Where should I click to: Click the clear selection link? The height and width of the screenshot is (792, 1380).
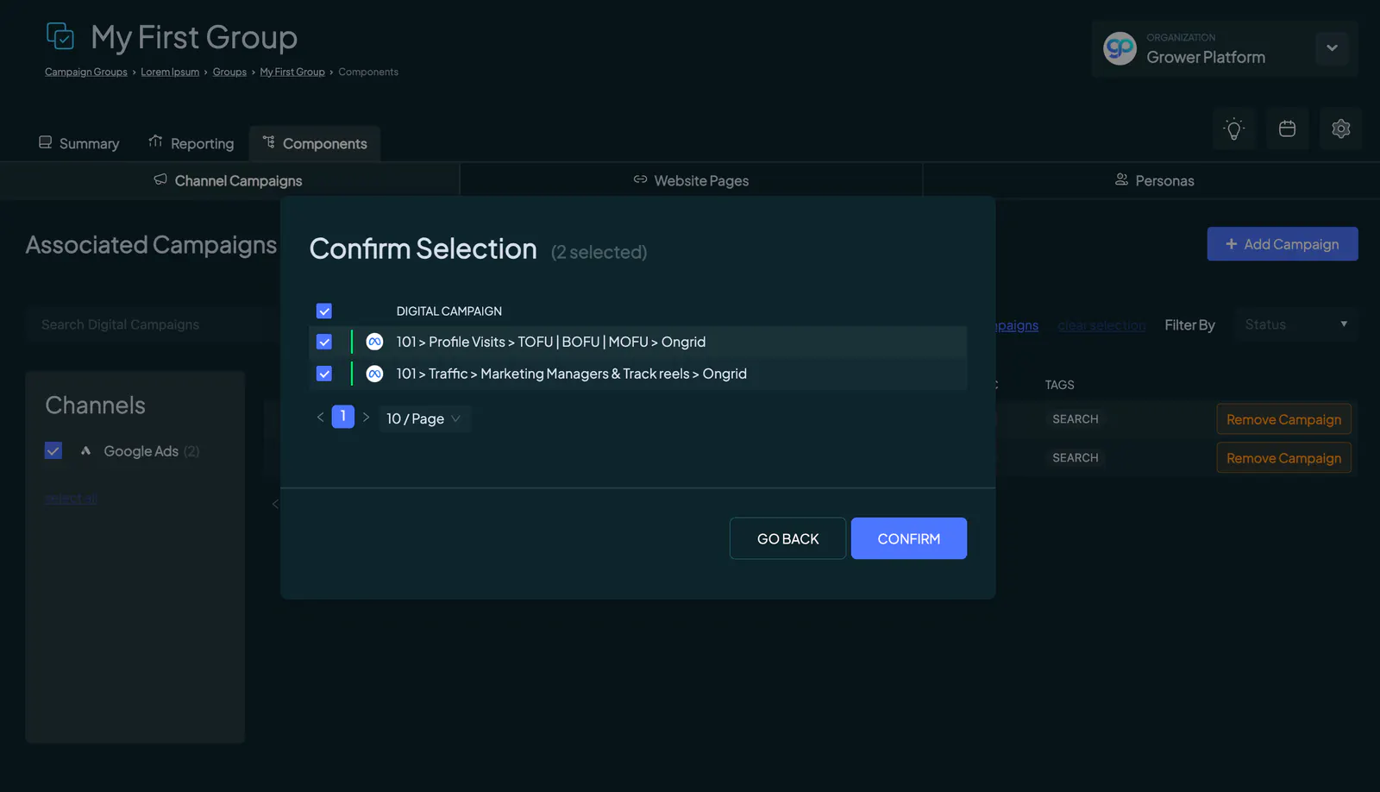point(1101,325)
